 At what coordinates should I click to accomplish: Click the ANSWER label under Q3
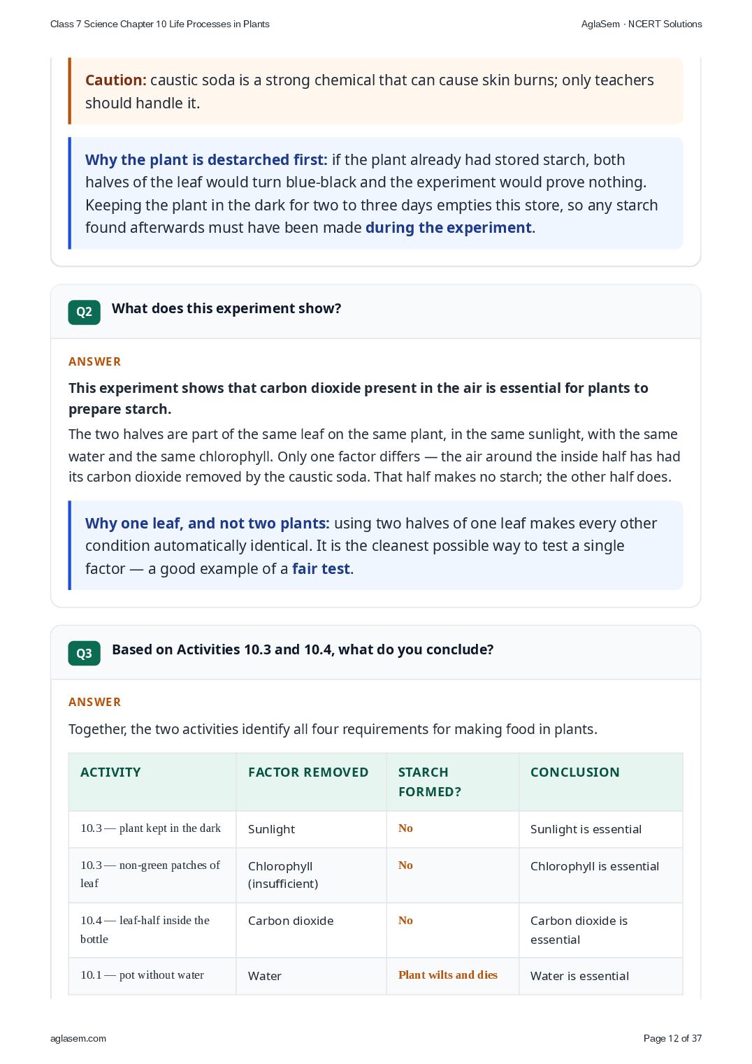95,702
